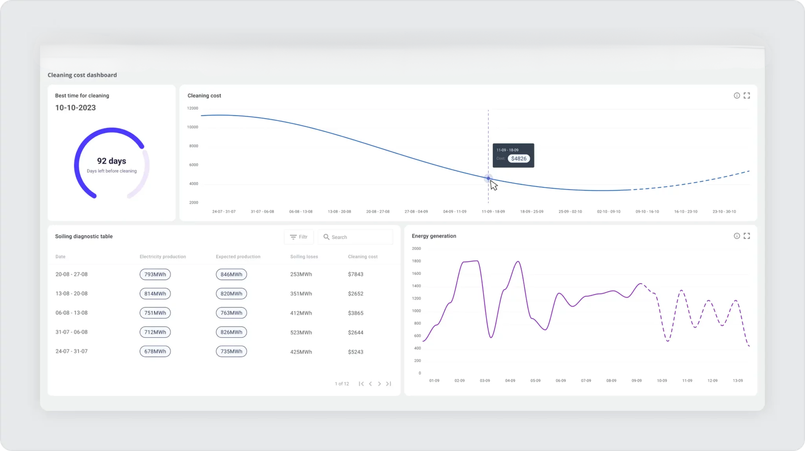Image resolution: width=805 pixels, height=451 pixels.
Task: Click the 20-08 - 27-08 table row date
Action: (x=71, y=275)
